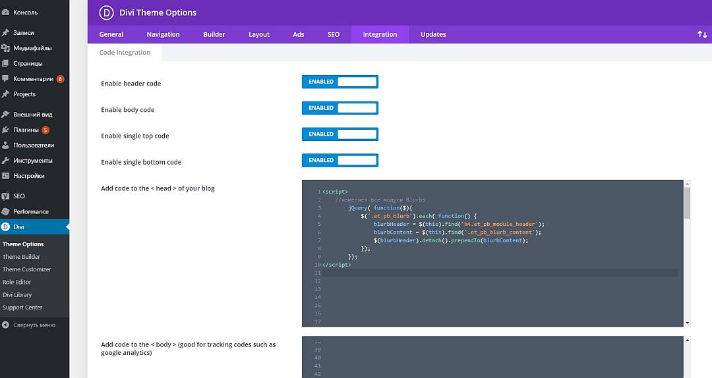712x378 pixels.
Task: Click the Divi Theme Options title
Action: [x=158, y=13]
